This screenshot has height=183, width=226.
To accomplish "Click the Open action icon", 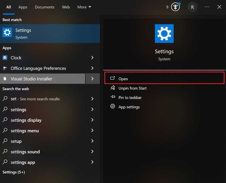I will point(113,79).
